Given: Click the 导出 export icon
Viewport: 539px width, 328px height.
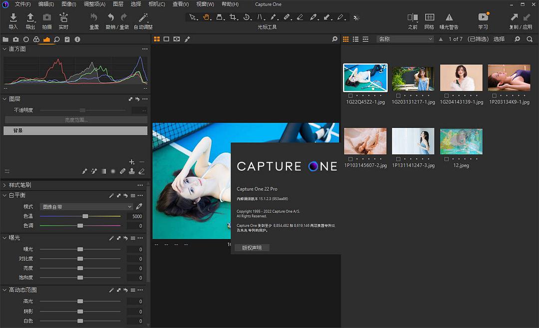Looking at the screenshot, I should (30, 17).
